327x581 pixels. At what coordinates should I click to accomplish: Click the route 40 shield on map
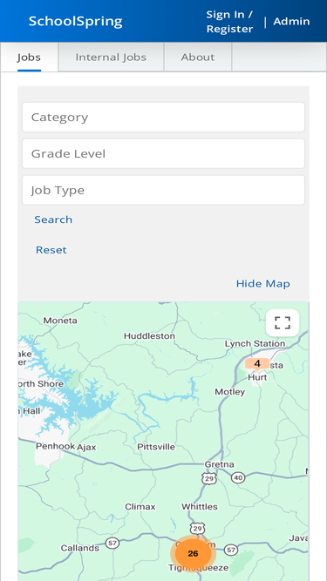(x=238, y=478)
